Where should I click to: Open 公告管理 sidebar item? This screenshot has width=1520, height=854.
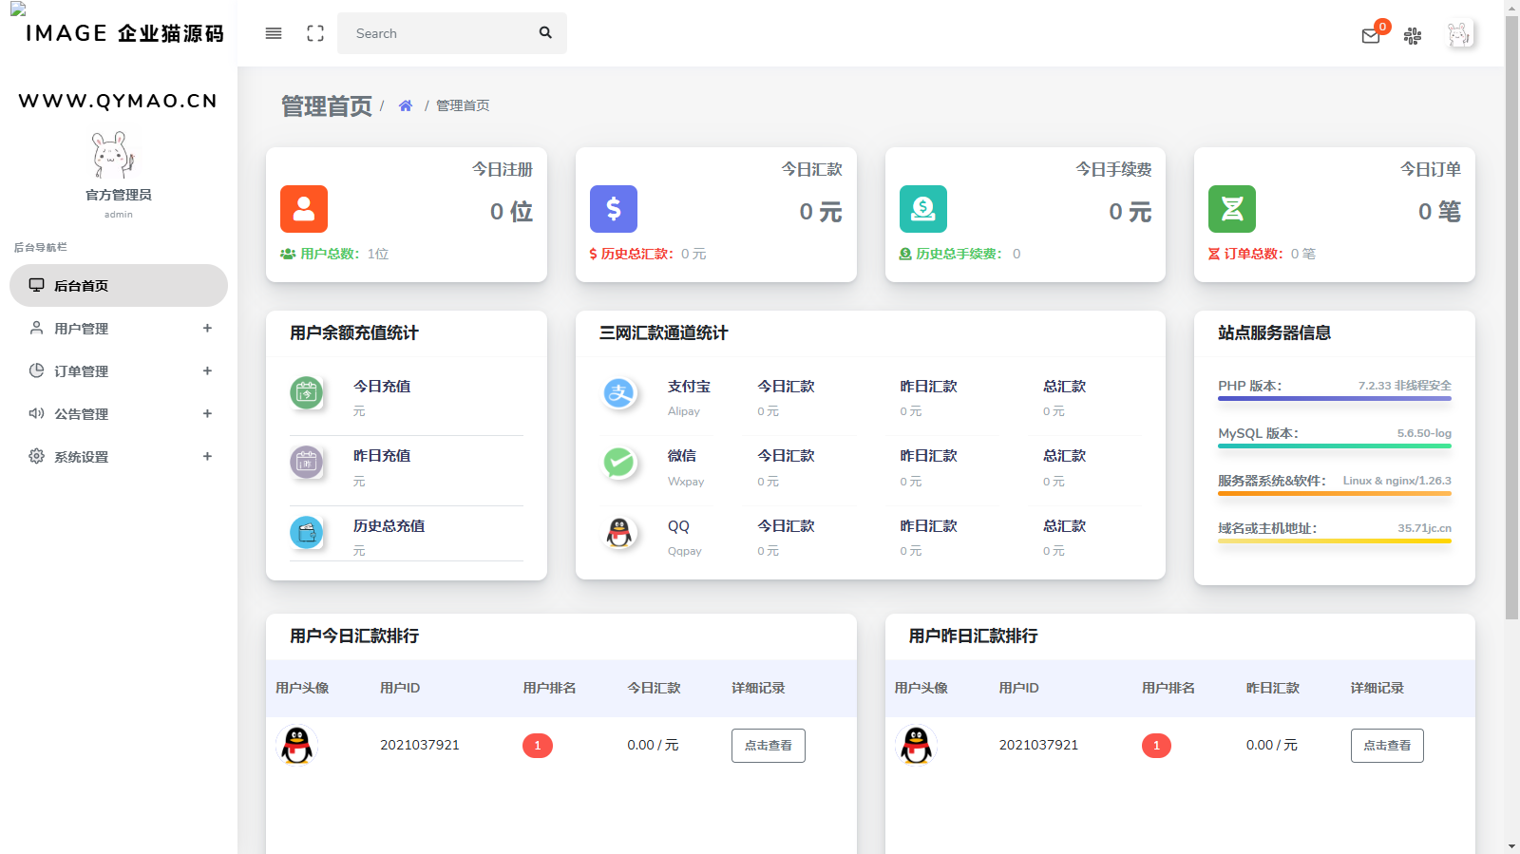coord(119,414)
